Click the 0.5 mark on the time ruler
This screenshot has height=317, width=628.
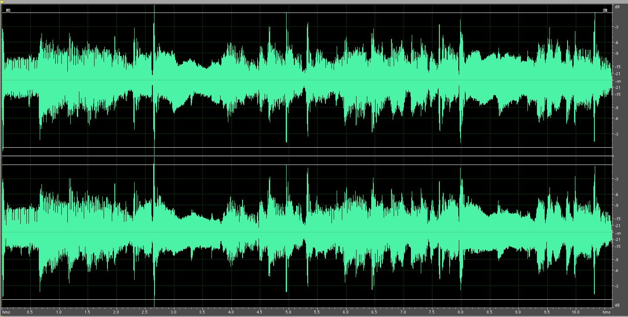click(x=30, y=311)
